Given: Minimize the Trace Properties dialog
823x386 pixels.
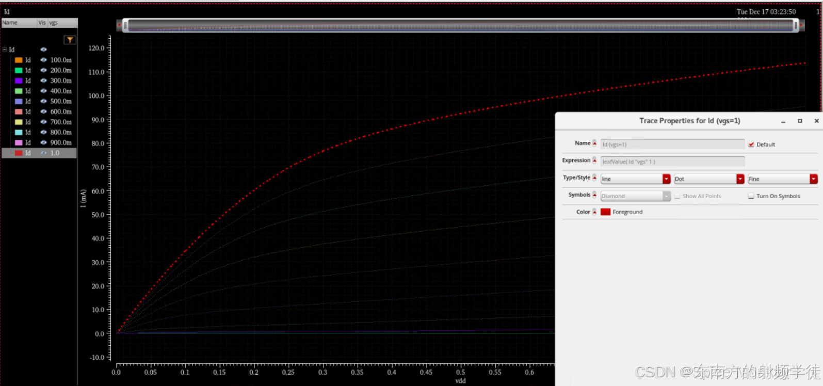Looking at the screenshot, I should tap(783, 121).
